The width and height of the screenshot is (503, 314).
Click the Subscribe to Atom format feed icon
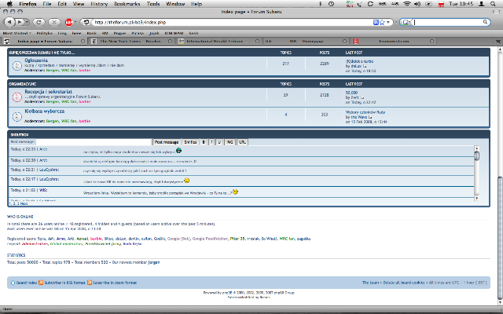point(90,281)
